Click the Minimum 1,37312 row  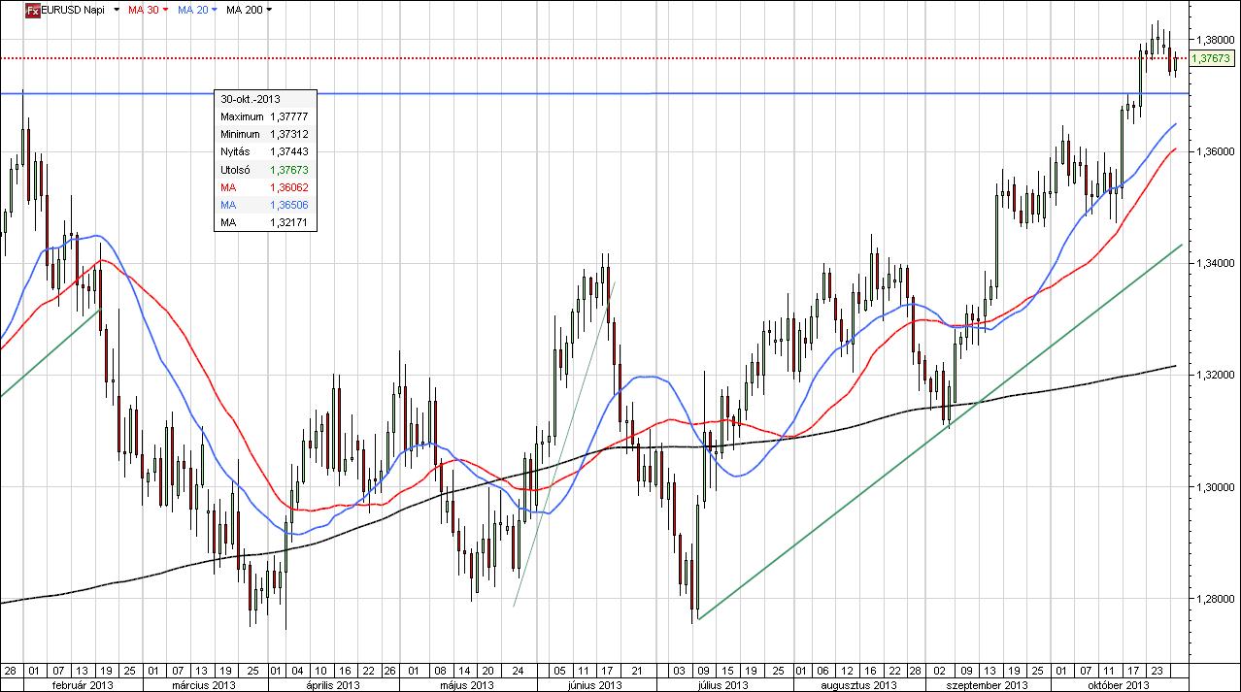(265, 134)
